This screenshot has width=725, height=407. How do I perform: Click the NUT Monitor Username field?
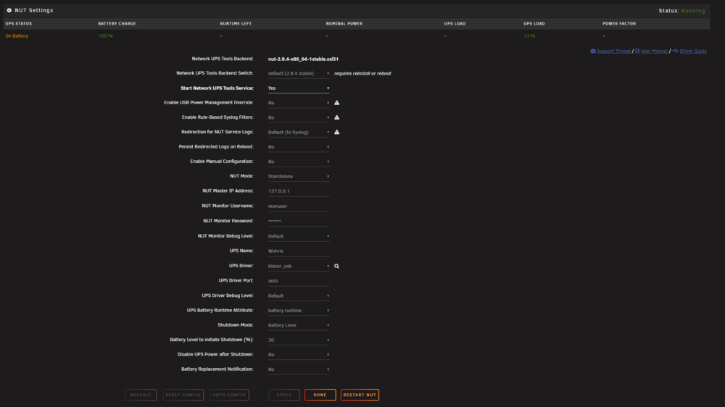point(299,206)
